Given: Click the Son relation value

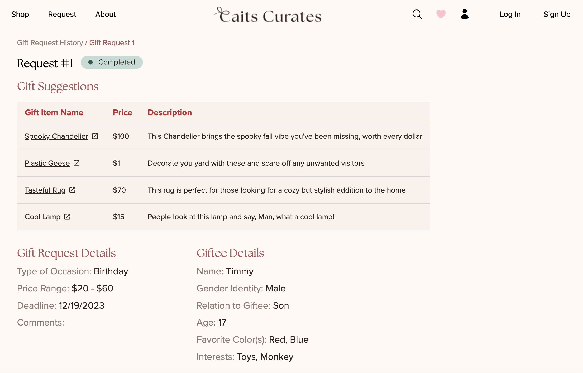Looking at the screenshot, I should (281, 305).
